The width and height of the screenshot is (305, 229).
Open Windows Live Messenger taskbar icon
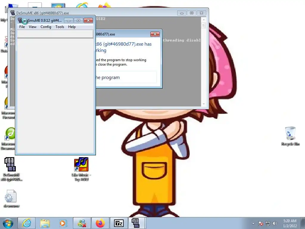[x=82, y=223]
